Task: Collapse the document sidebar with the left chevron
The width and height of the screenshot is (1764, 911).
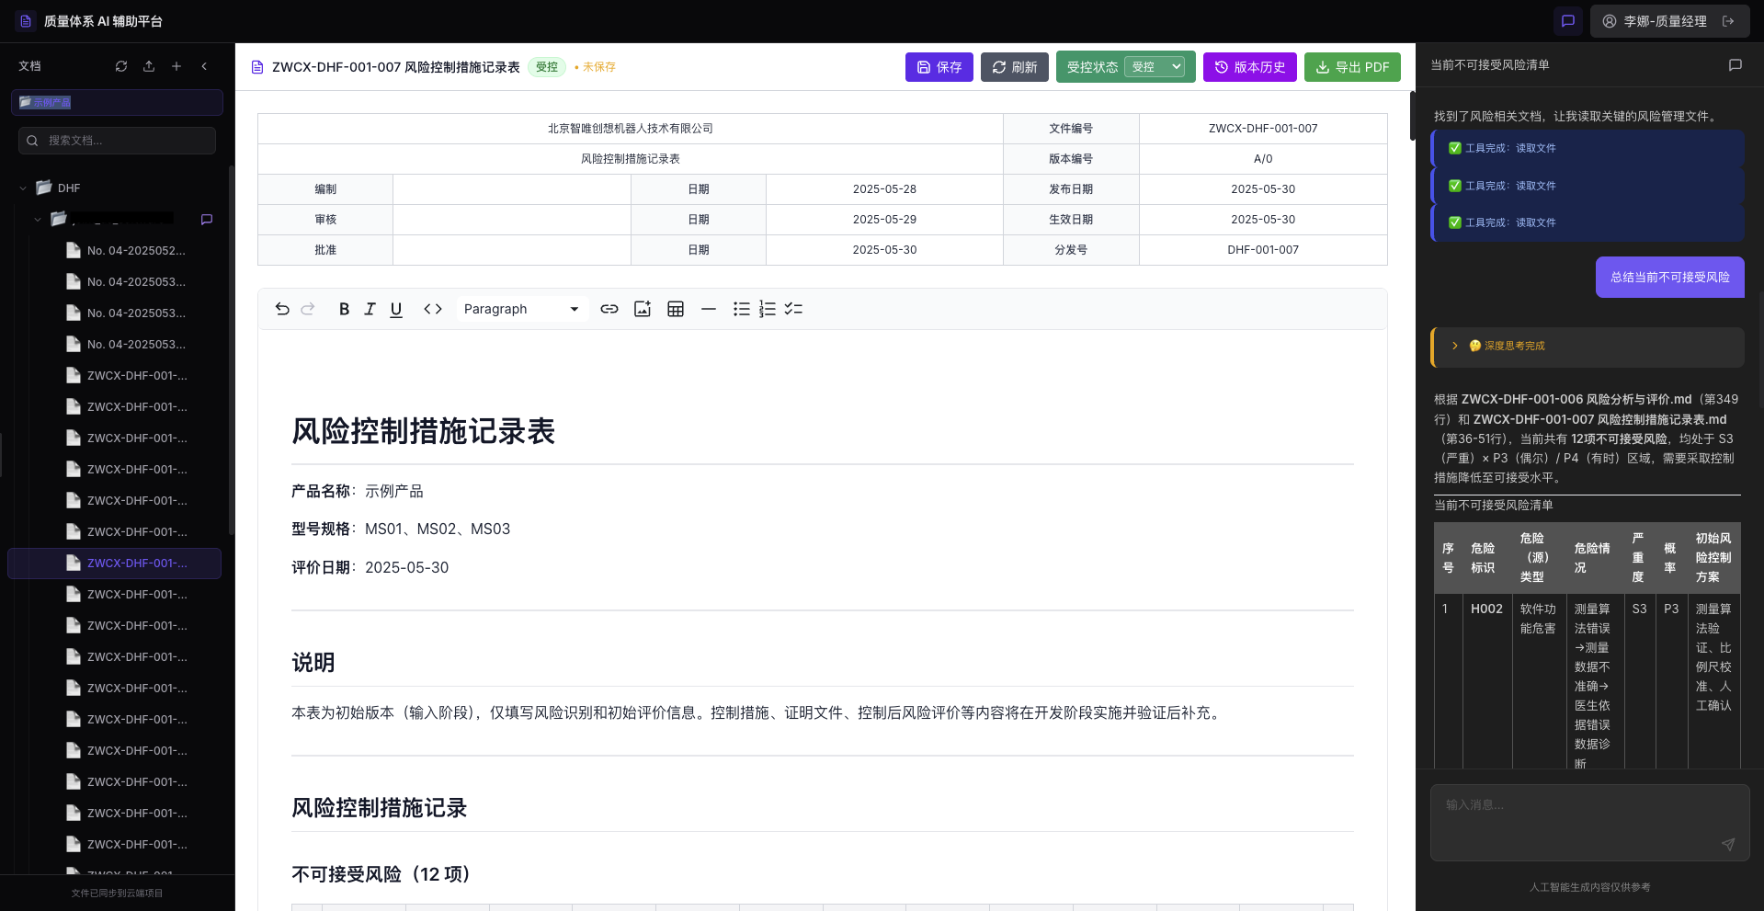Action: 204,66
